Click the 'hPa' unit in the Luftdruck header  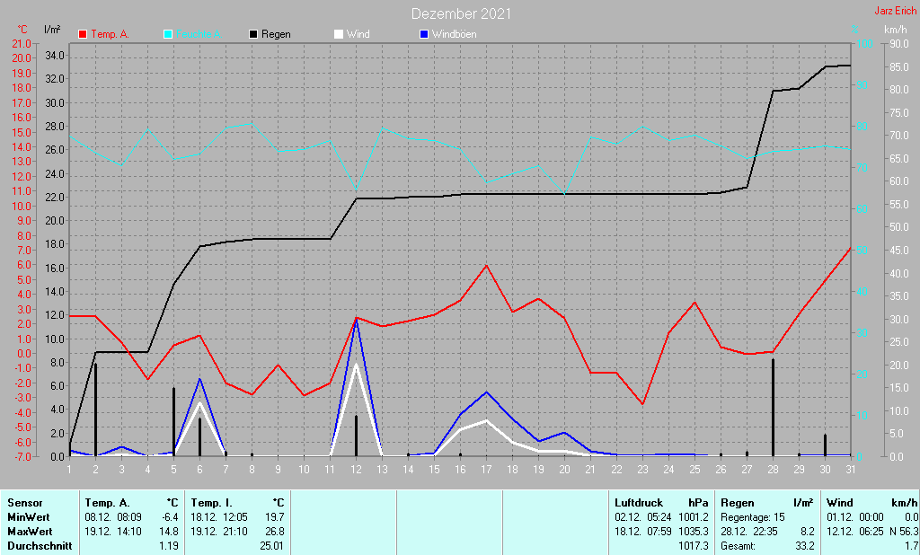click(698, 503)
